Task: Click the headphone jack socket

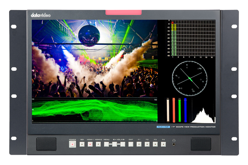Action: coord(174,144)
